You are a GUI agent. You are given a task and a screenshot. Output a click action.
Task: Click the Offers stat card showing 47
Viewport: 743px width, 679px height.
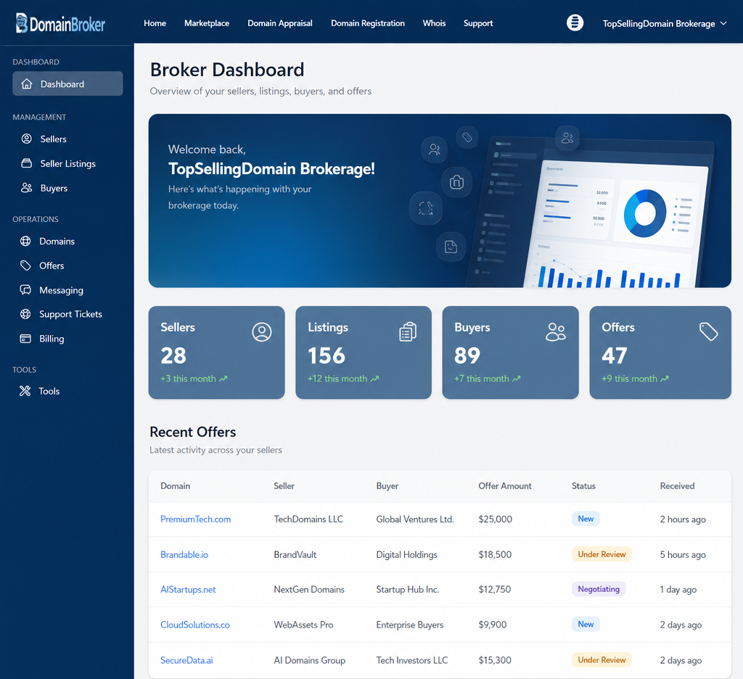(x=660, y=353)
